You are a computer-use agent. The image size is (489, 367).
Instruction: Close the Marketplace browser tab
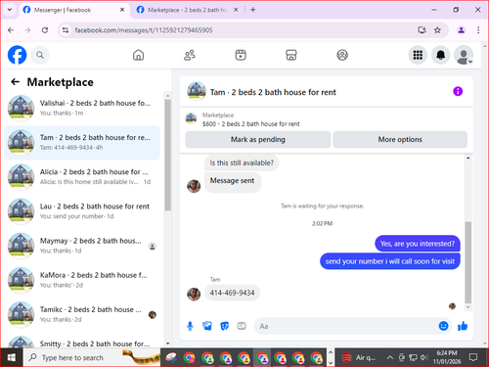click(x=236, y=10)
